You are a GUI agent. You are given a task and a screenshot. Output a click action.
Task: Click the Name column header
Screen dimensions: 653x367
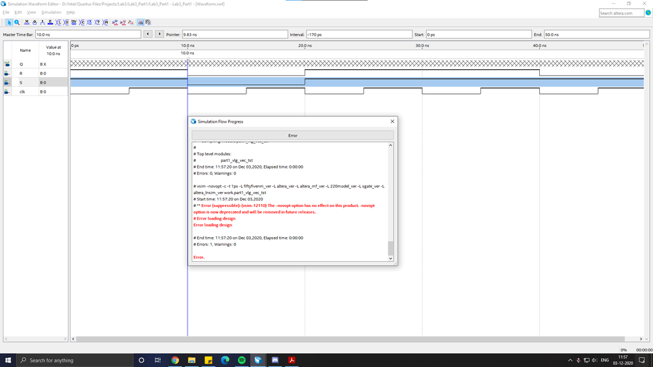pyautogui.click(x=25, y=50)
